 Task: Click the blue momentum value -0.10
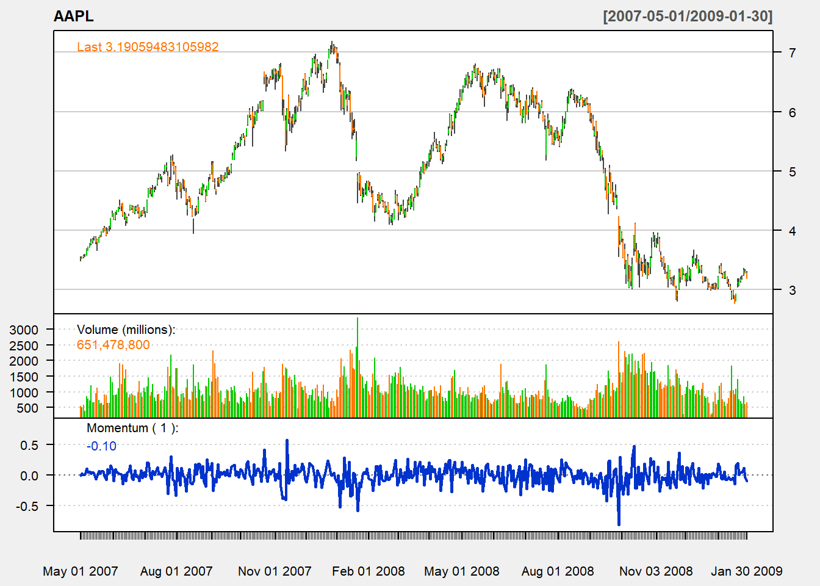point(101,446)
